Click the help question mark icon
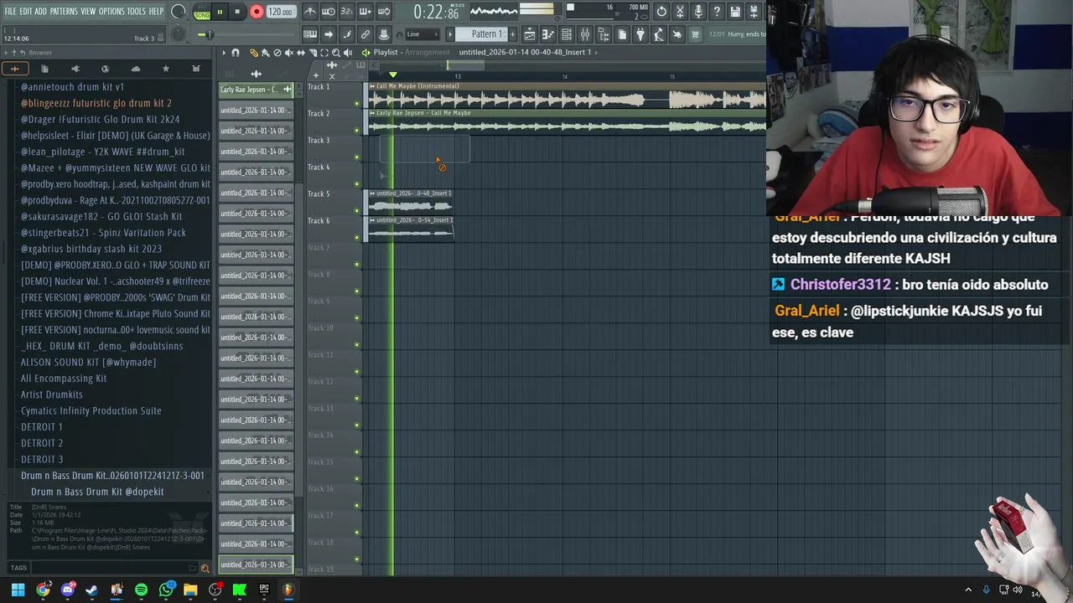 click(x=717, y=12)
